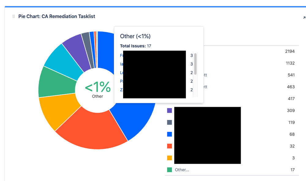
Task: Open the first link starting with 'Fr'
Action: (x=121, y=55)
